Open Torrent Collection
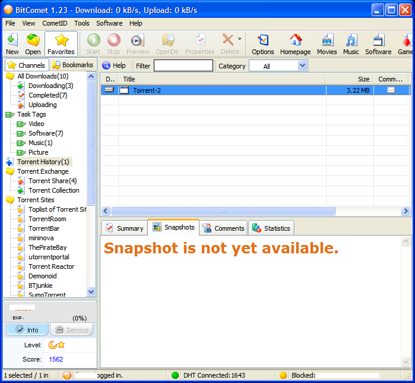 [x=53, y=190]
